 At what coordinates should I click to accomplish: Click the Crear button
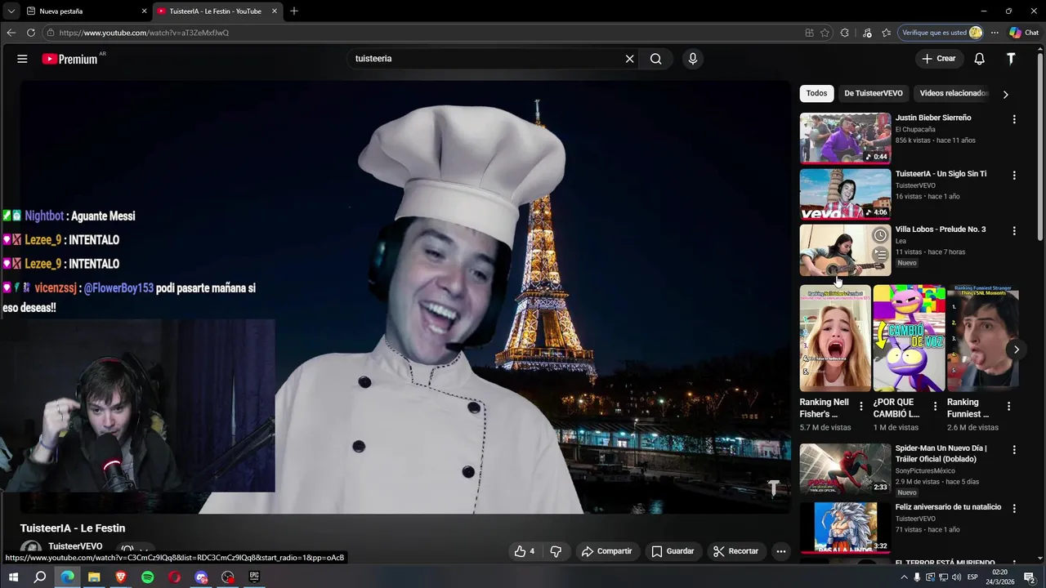tap(938, 59)
